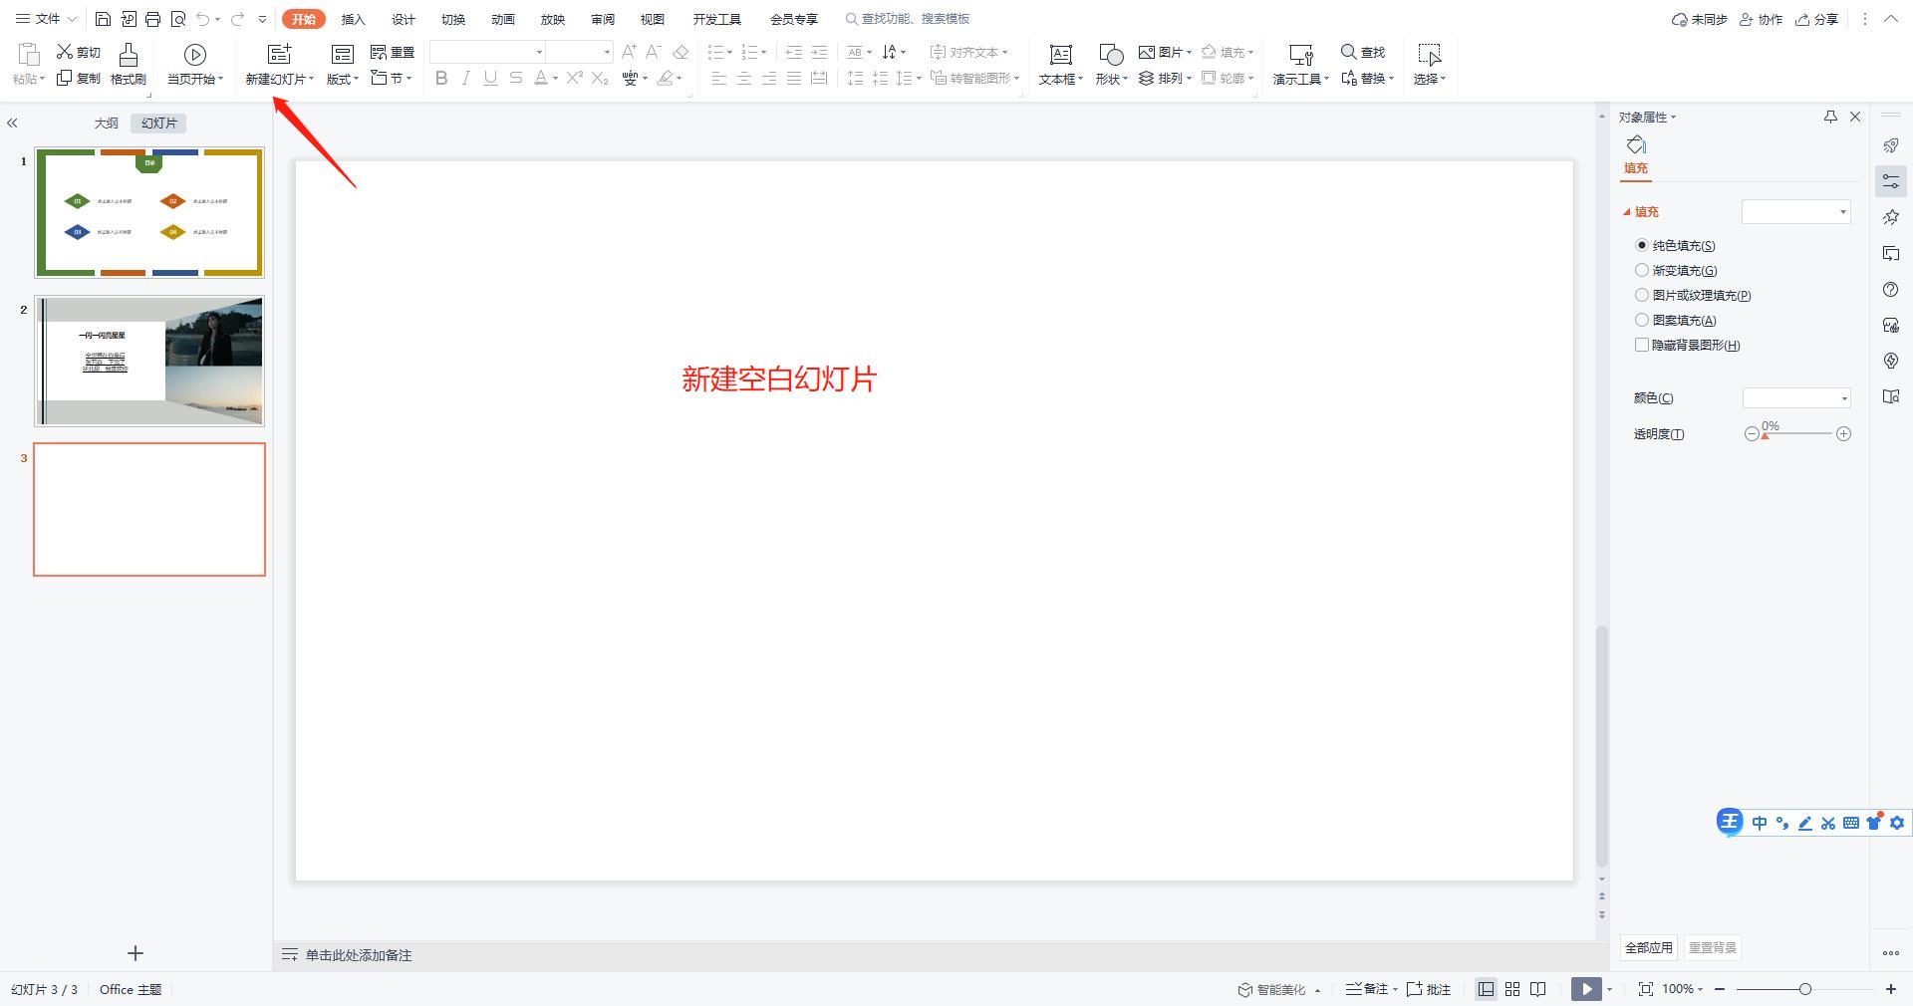Switch to reading view icon
The width and height of the screenshot is (1913, 1006).
point(1538,989)
